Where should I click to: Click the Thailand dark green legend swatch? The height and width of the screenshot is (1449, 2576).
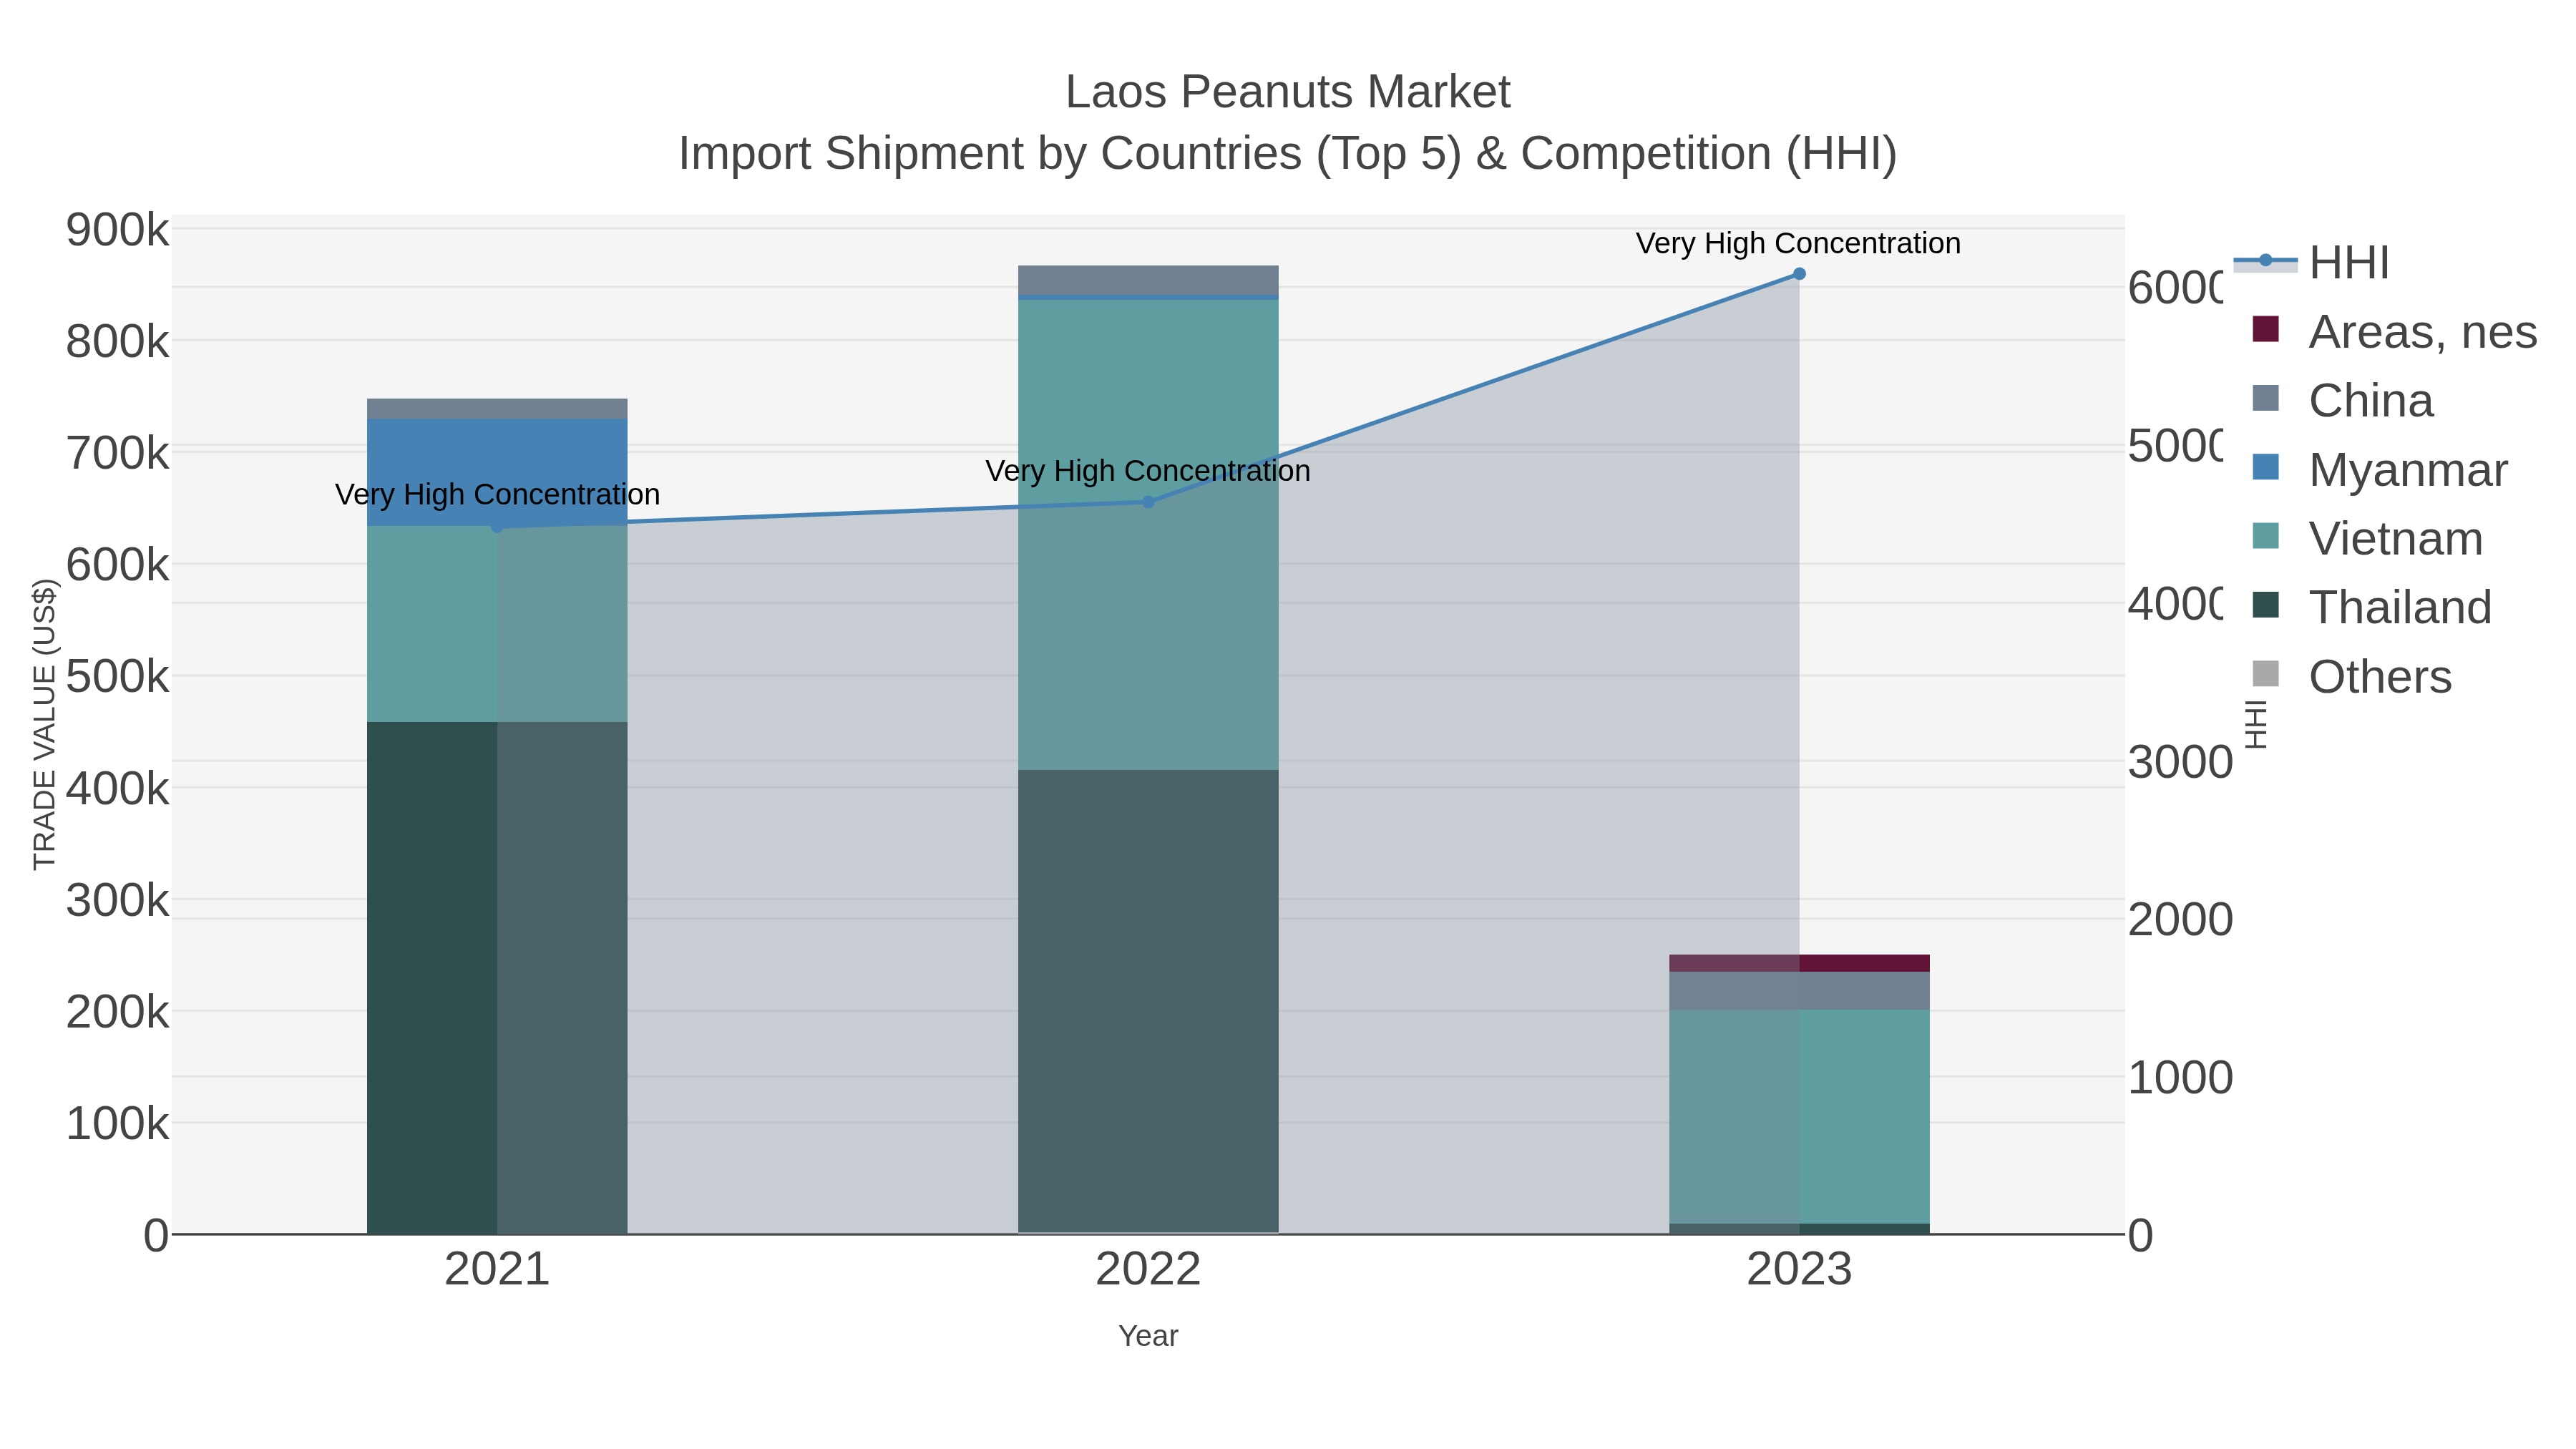(2265, 605)
